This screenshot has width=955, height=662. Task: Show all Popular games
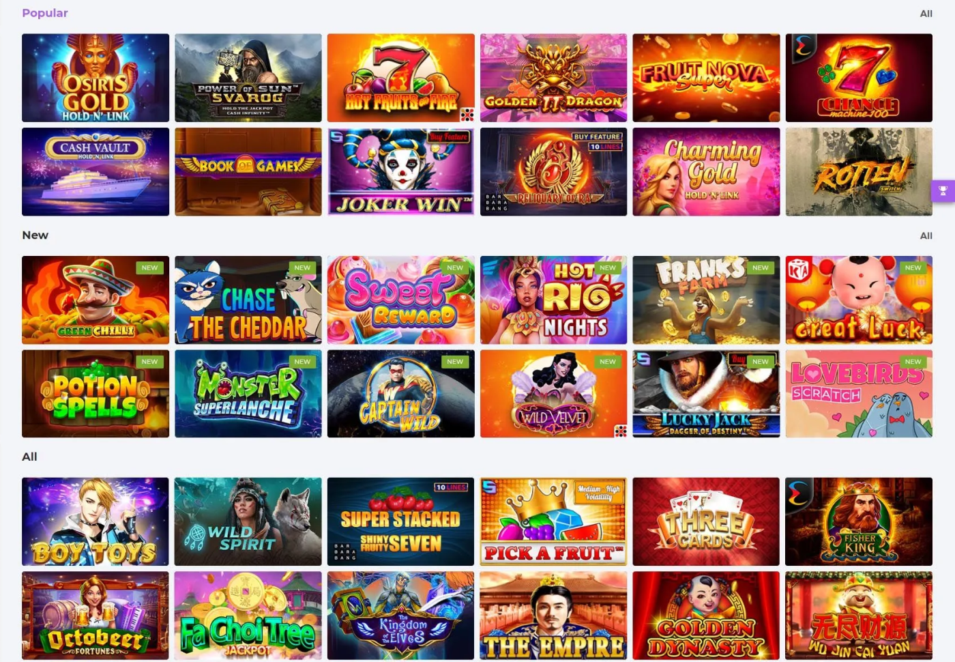point(926,14)
